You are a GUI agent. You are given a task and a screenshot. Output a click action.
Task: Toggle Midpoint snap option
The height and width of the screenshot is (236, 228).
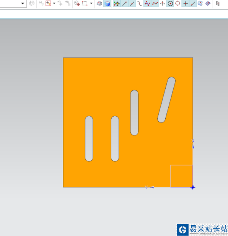132,3
